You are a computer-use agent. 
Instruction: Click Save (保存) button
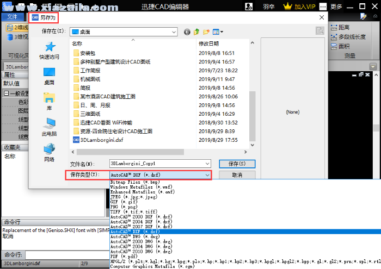(237, 164)
